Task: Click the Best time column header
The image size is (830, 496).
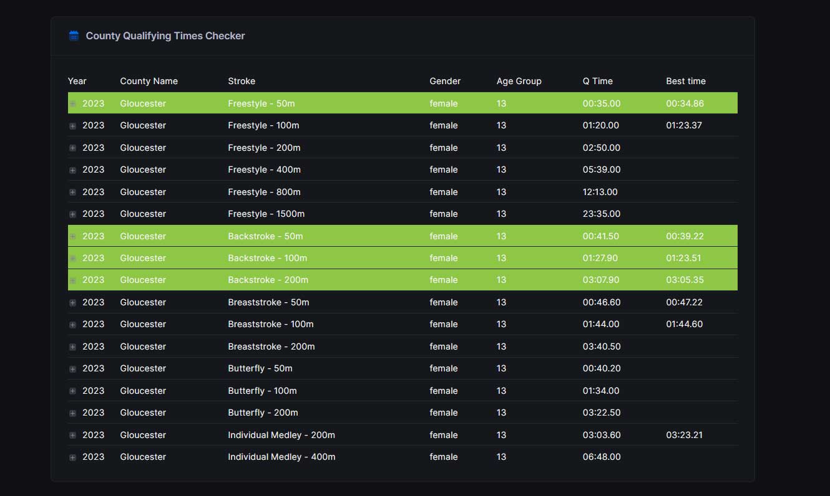Action: click(x=685, y=81)
